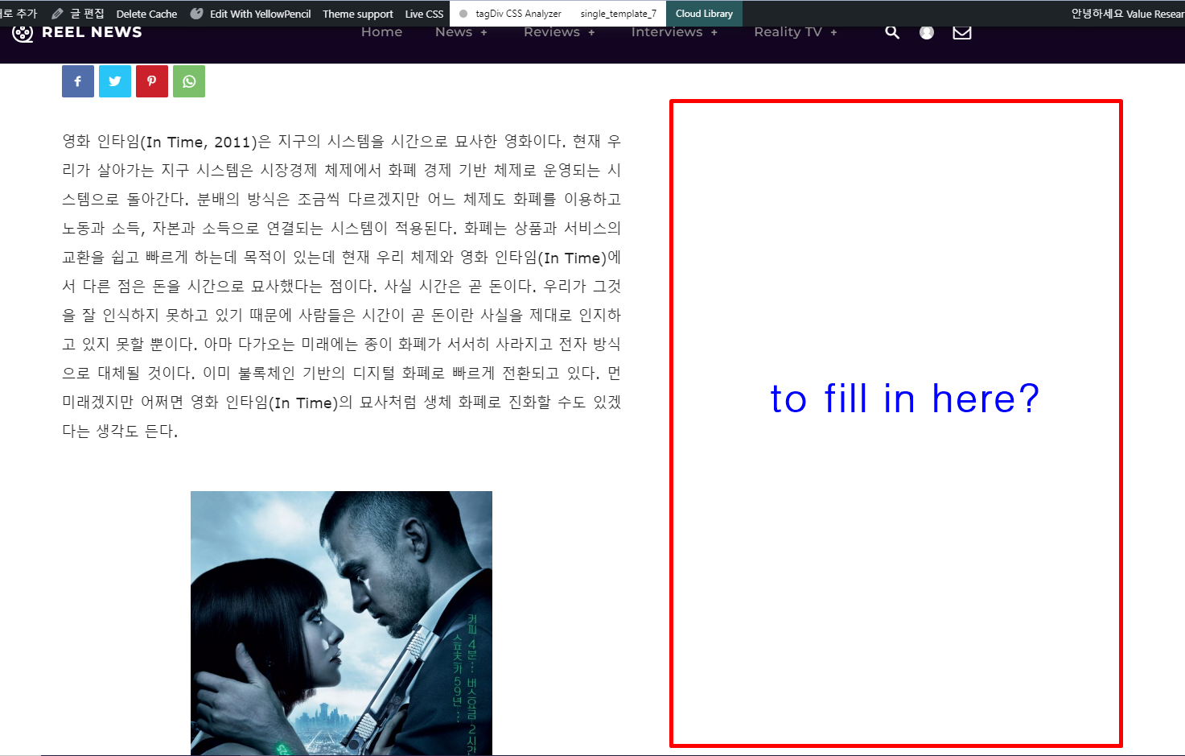Go to the Home menu item
Viewport: 1185px width, 756px height.
coord(381,32)
